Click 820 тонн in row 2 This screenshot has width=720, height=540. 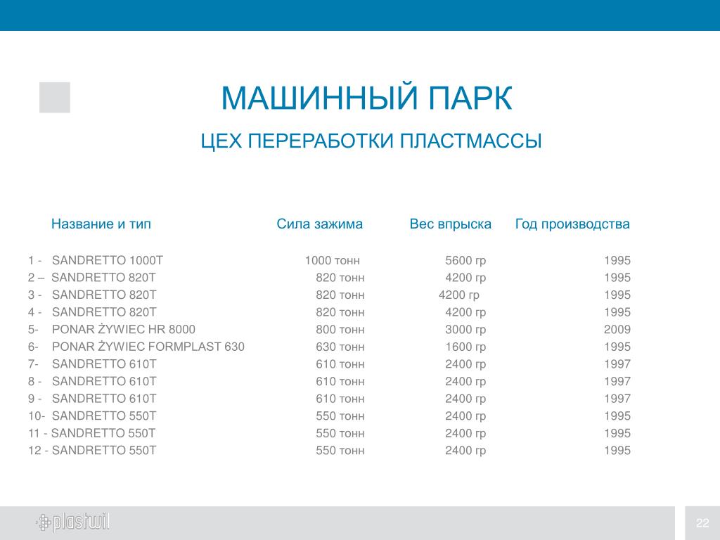point(340,278)
